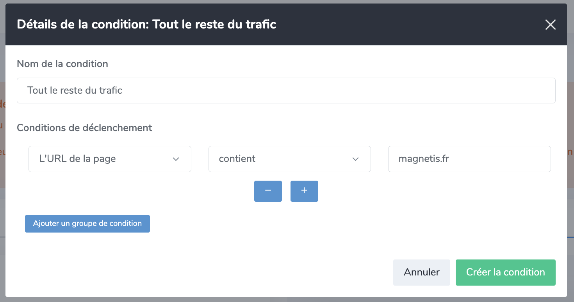Image resolution: width=574 pixels, height=302 pixels.
Task: Click the "Conditions de déclenchement" label
Action: pyautogui.click(x=84, y=128)
